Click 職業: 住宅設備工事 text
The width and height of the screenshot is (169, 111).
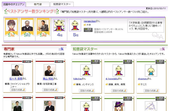pos(47,84)
